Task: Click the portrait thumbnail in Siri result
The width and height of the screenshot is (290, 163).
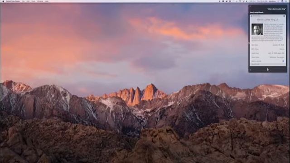Action: 257,29
